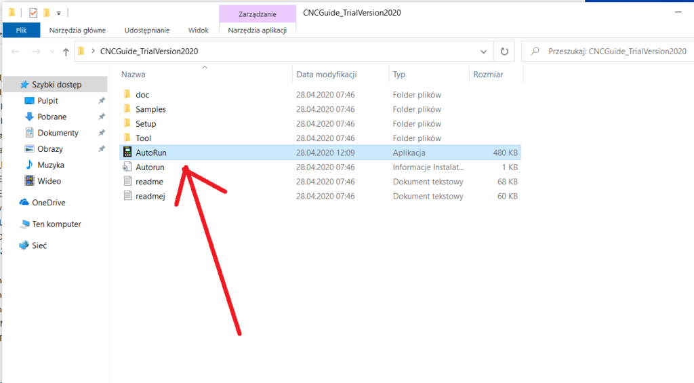Click the Ten komputer icon
694x383 pixels.
coord(24,224)
